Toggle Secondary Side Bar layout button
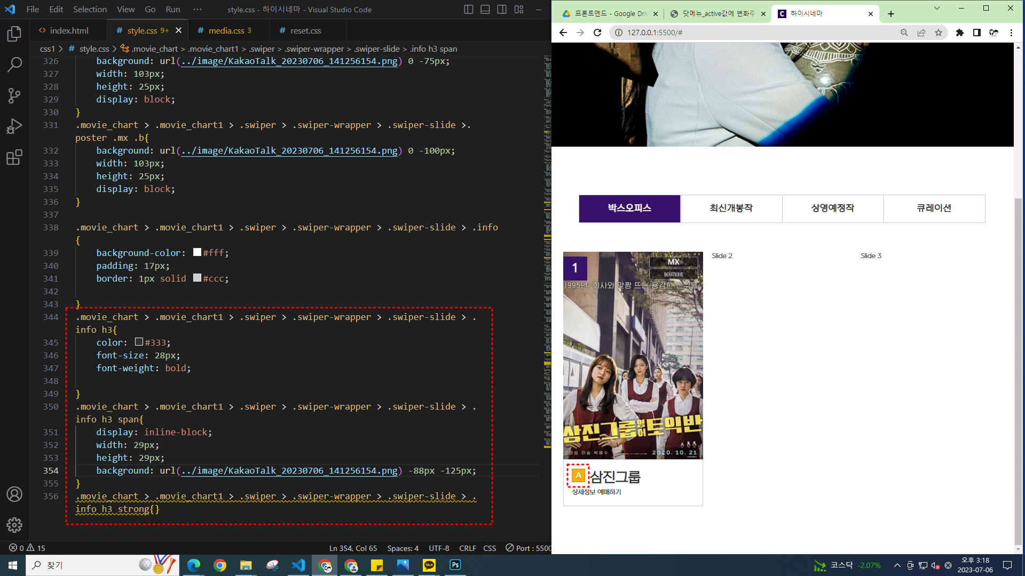Viewport: 1025px width, 576px height. 502,10
